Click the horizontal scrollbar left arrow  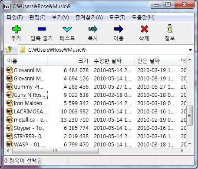pyautogui.click(x=8, y=151)
